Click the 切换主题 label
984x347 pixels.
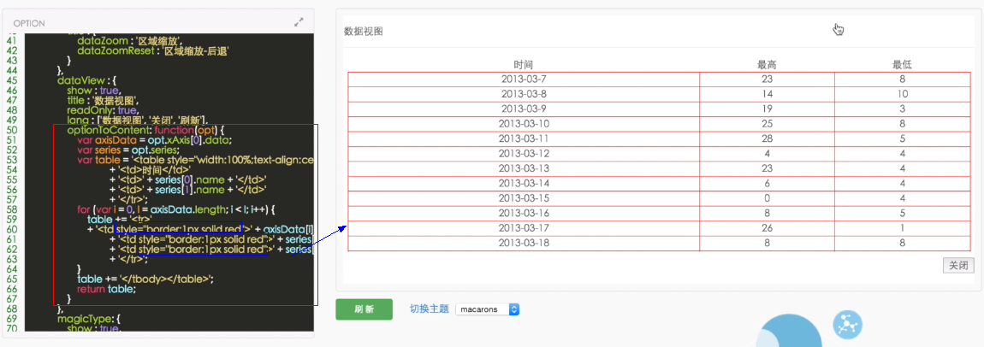coord(430,309)
